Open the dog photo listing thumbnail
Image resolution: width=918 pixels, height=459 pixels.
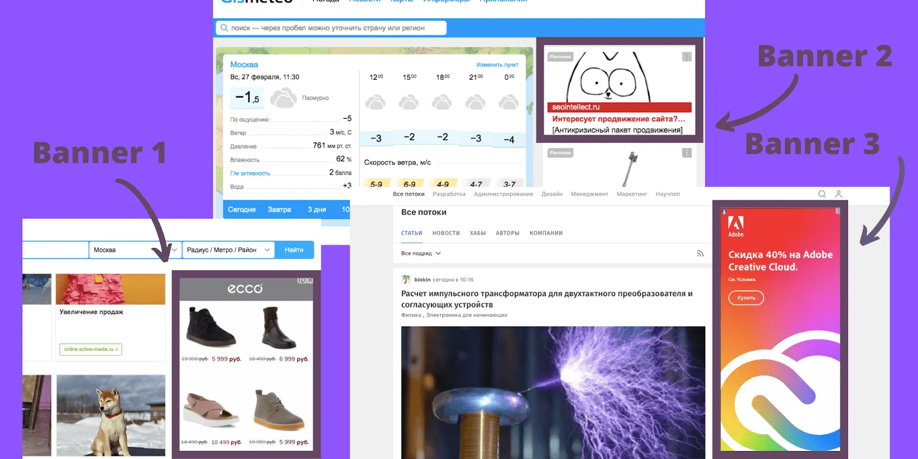click(x=111, y=415)
